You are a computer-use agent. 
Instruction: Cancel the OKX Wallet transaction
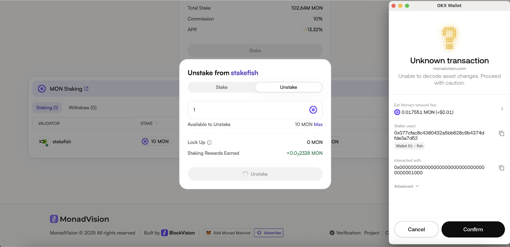416,229
